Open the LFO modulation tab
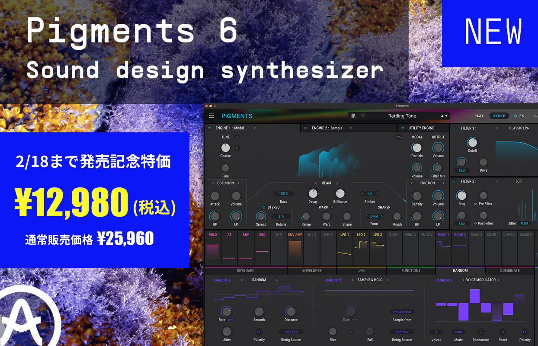The image size is (538, 346). 361,271
